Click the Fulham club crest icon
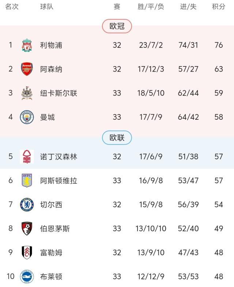Viewport: 234px width, 287px height. click(x=27, y=252)
